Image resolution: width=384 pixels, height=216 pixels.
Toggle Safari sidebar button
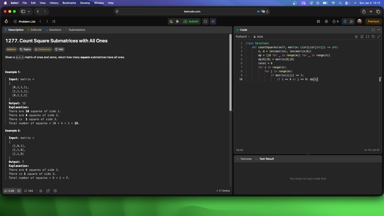click(x=23, y=11)
